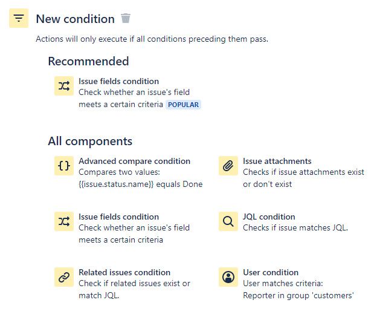Click shuffle icon under All components
The image size is (377, 320).
click(x=64, y=221)
